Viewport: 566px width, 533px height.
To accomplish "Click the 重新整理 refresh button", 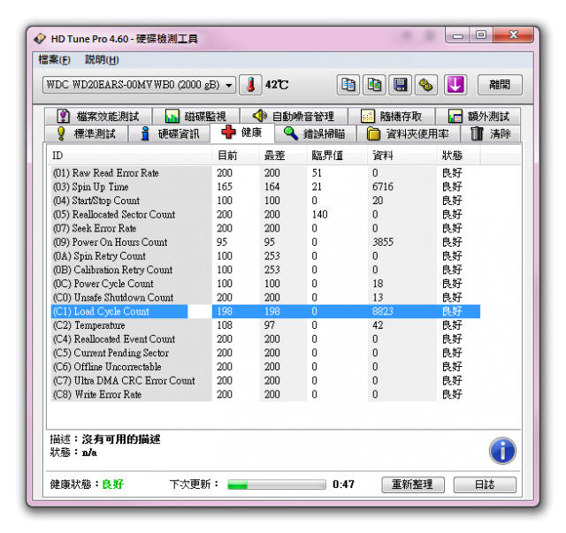I will point(413,484).
